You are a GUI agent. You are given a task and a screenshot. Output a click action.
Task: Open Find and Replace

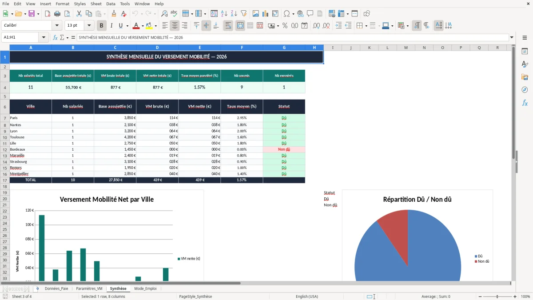[x=164, y=14]
